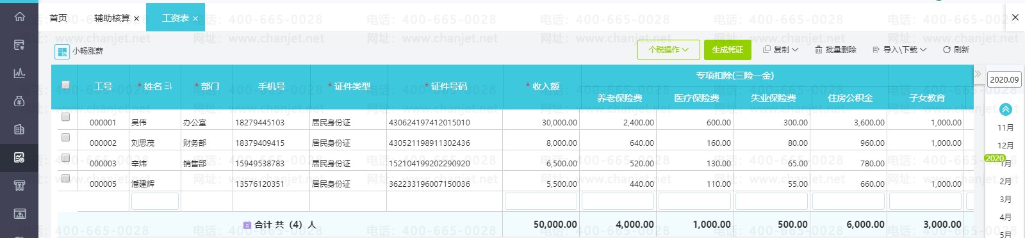Click the empty 收入额 input in the new row
Screen dimensions: 1025x238
point(541,201)
